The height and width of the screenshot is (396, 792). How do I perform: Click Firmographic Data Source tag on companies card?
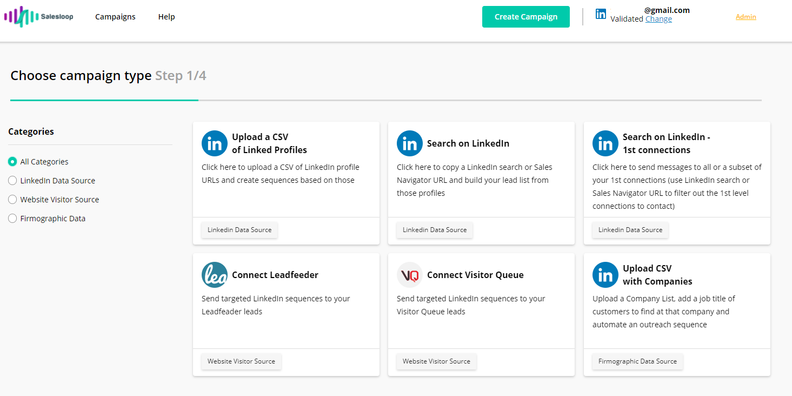(x=637, y=361)
